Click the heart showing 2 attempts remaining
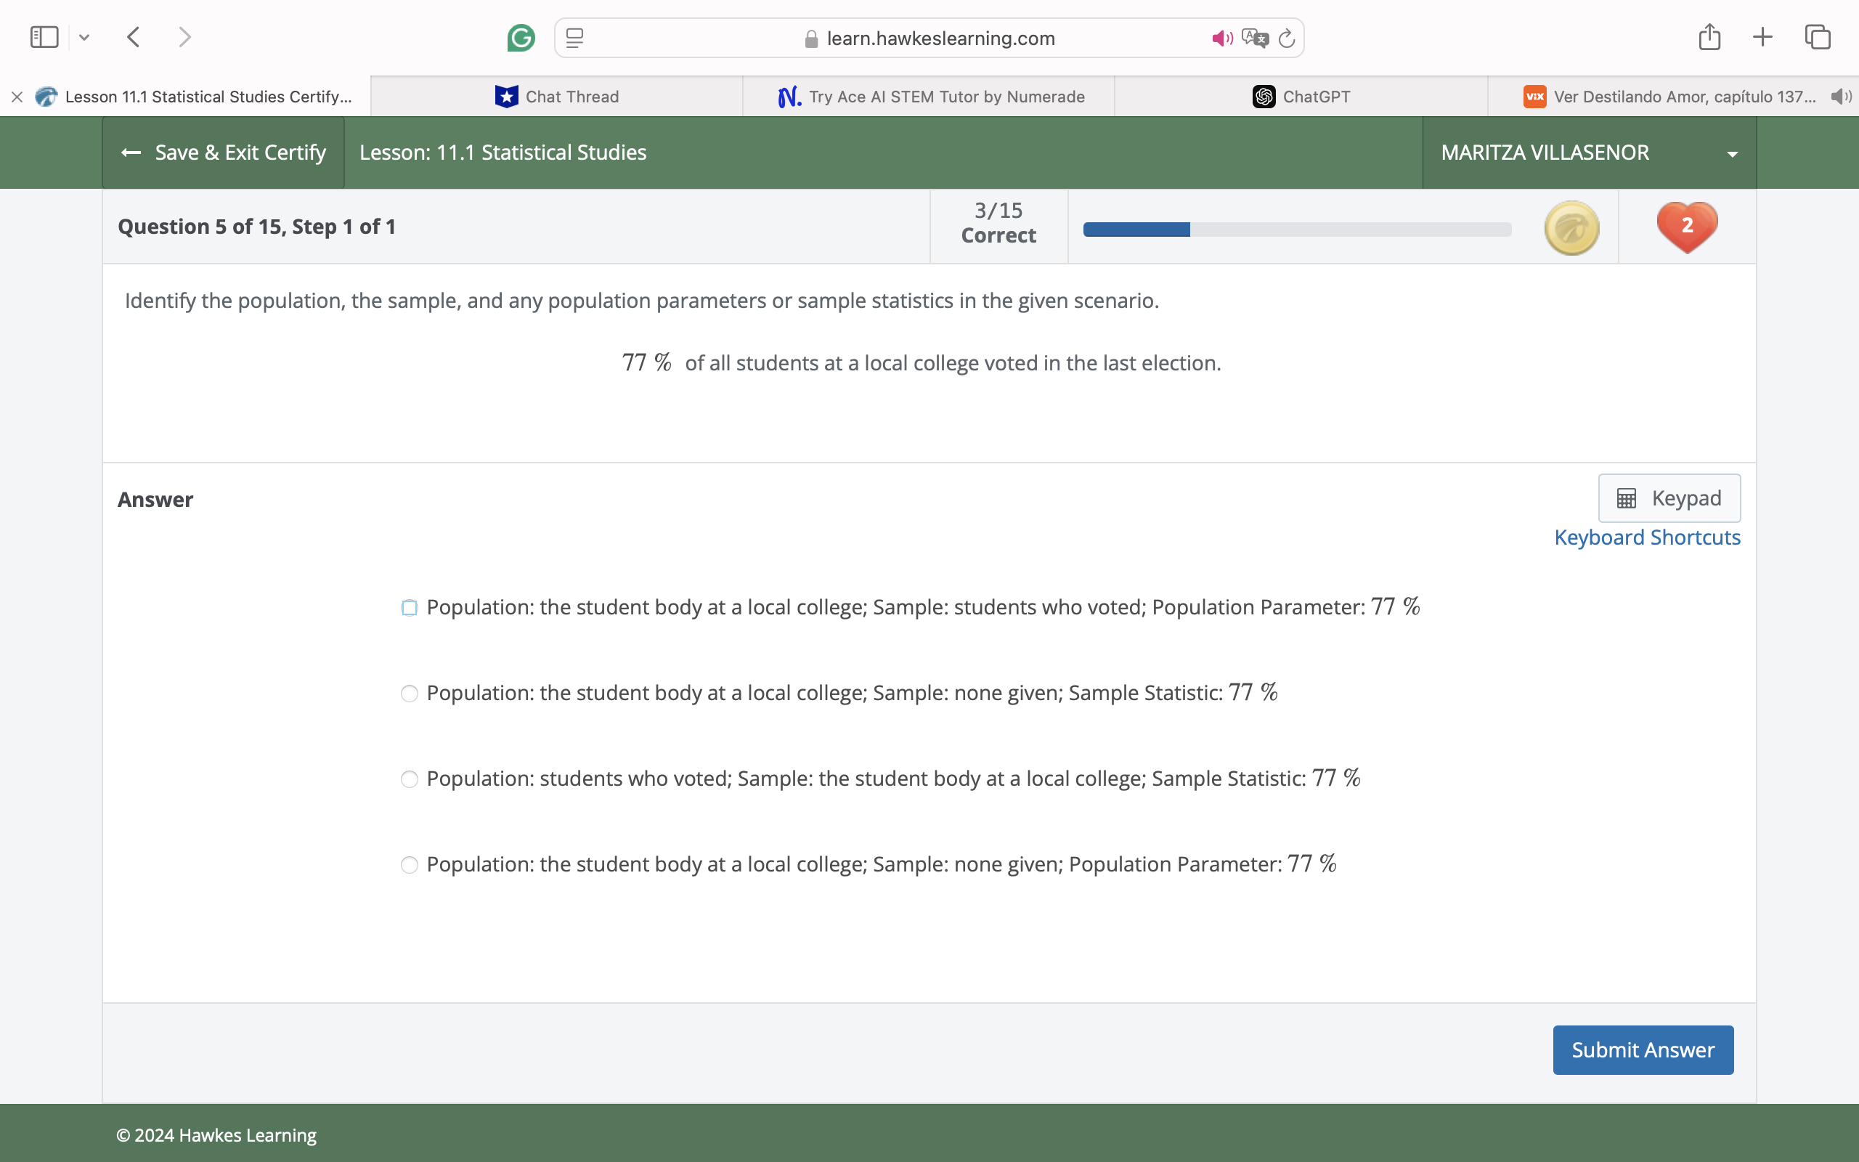 click(1686, 226)
